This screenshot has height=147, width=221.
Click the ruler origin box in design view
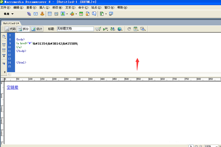click(2, 79)
